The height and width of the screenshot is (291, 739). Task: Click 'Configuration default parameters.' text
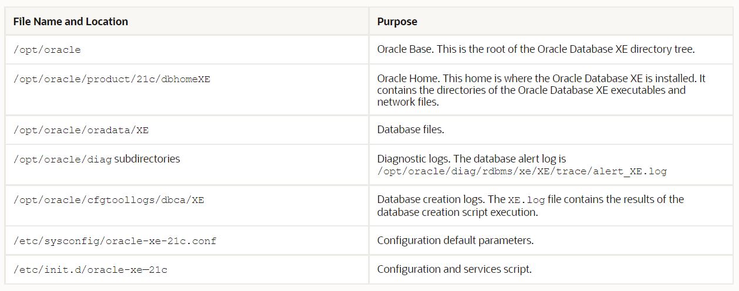[x=455, y=241]
